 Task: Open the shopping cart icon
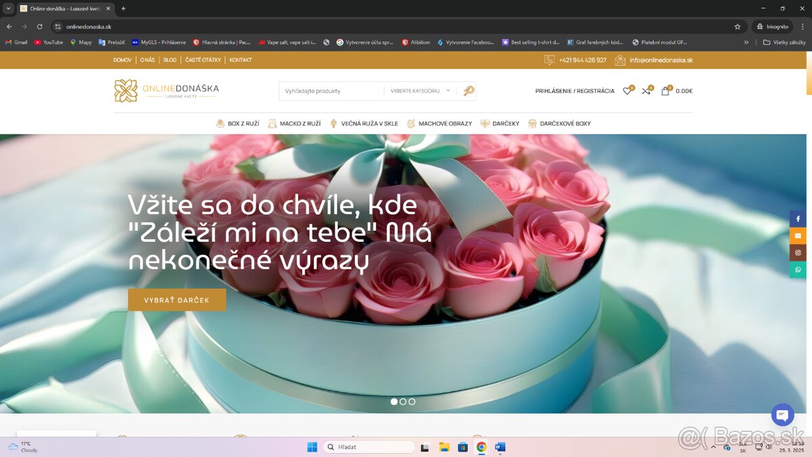coord(665,91)
